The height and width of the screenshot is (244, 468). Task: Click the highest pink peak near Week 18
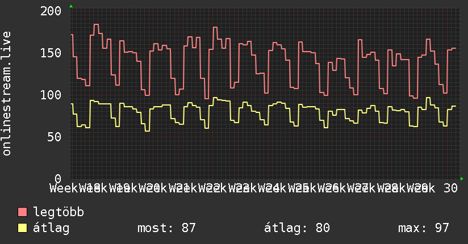pos(96,24)
